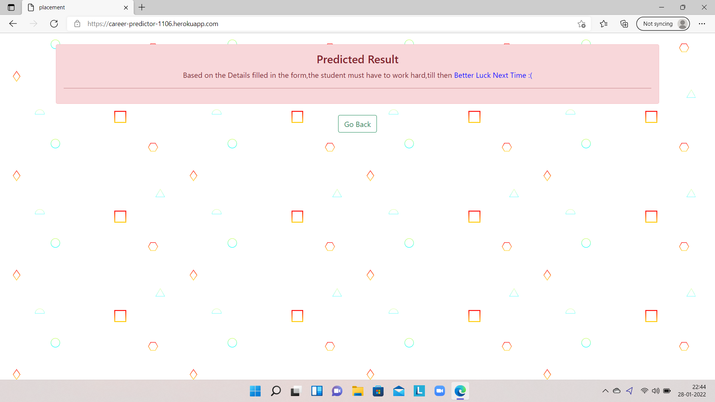This screenshot has width=715, height=402.
Task: Open Settings and more ellipsis menu
Action: pyautogui.click(x=702, y=24)
